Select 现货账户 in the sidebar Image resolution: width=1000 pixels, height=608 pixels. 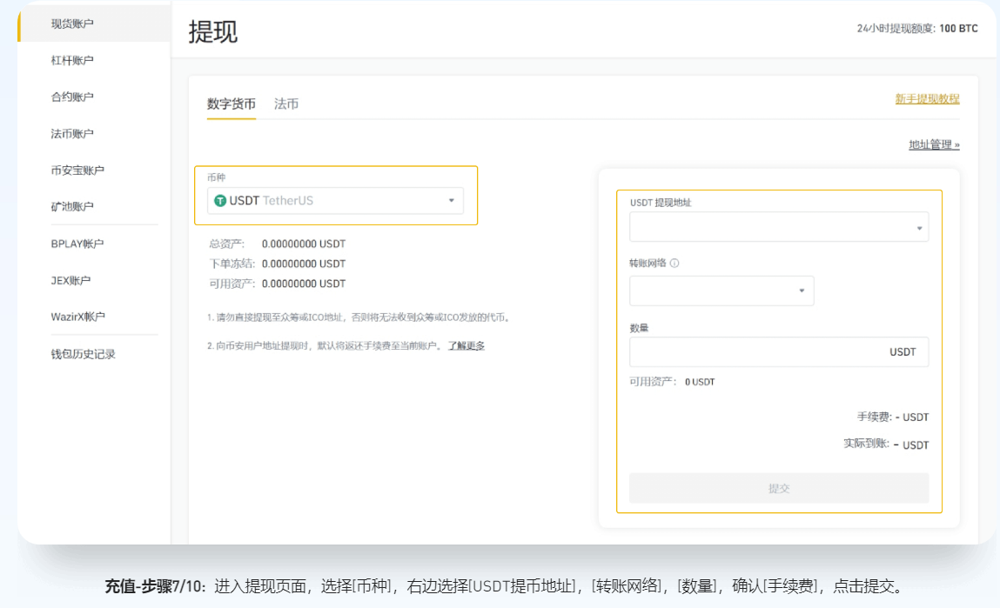(x=72, y=23)
